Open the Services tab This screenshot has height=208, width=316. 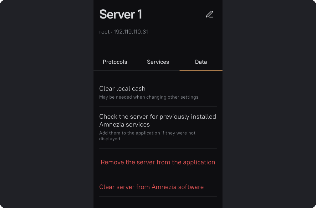(158, 62)
